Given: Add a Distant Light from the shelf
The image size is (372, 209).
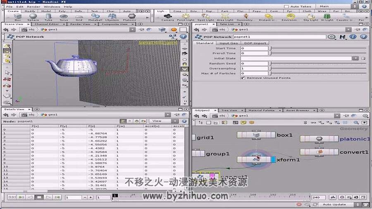Looking at the screenshot, I should [x=268, y=17].
